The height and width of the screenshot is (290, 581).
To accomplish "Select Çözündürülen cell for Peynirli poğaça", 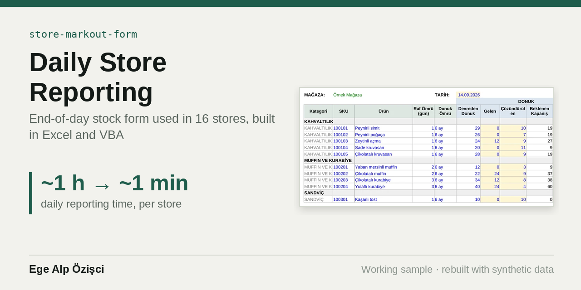I will click(x=513, y=135).
